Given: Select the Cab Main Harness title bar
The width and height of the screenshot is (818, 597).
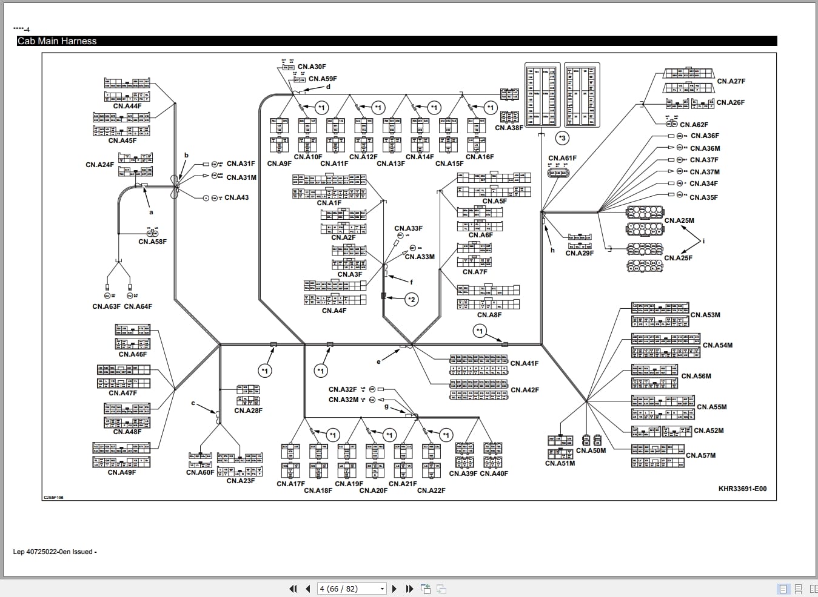Looking at the screenshot, I should (58, 41).
